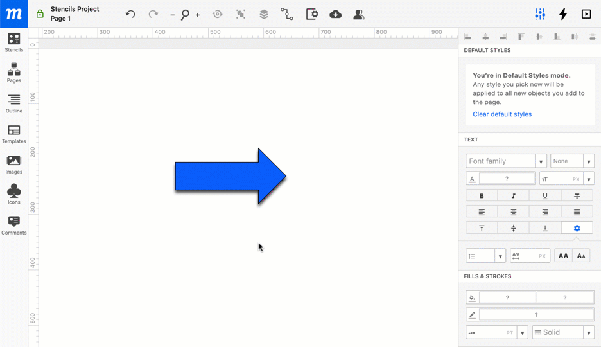Toggle the format sliders panel icon
The height and width of the screenshot is (347, 601).
[x=540, y=14]
